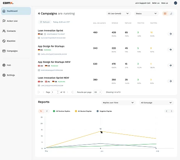This screenshot has height=160, width=180.
Task: Navigate to Campaigns in the sidebar
Action: (10, 51)
